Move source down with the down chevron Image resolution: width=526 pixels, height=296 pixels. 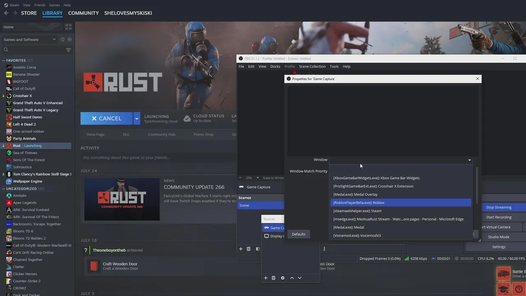click(300, 278)
